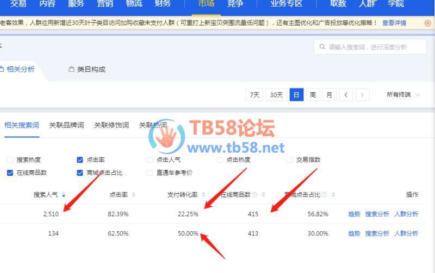Go to 业务专区 in top navigation
This screenshot has width=435, height=273.
point(287,4)
